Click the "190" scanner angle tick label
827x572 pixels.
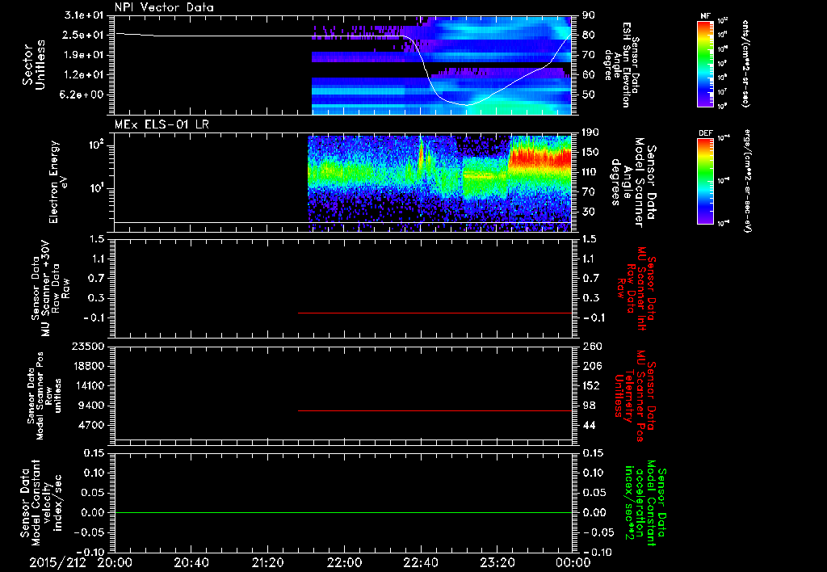tap(591, 132)
